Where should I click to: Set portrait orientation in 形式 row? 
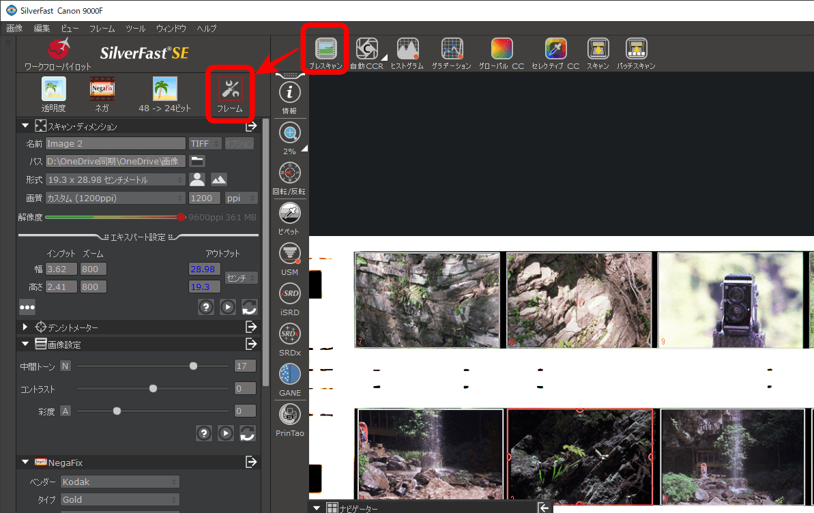pos(197,179)
